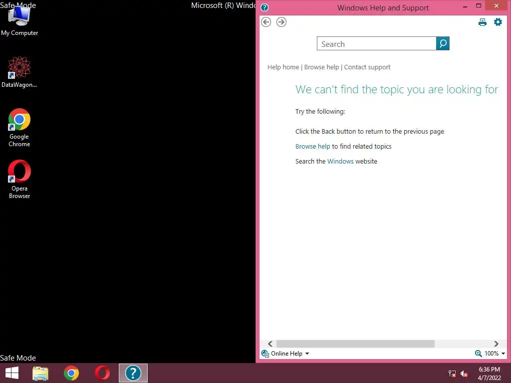Viewport: 511px width, 383px height.
Task: Go forward in Help and Support
Action: (281, 22)
